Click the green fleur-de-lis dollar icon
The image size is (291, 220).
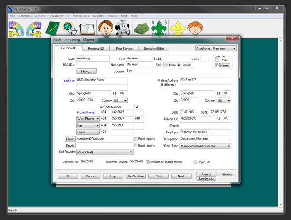[159, 28]
